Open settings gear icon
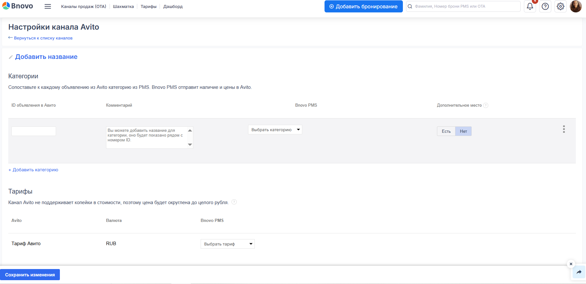Screen dimensions: 586x284 561,6
